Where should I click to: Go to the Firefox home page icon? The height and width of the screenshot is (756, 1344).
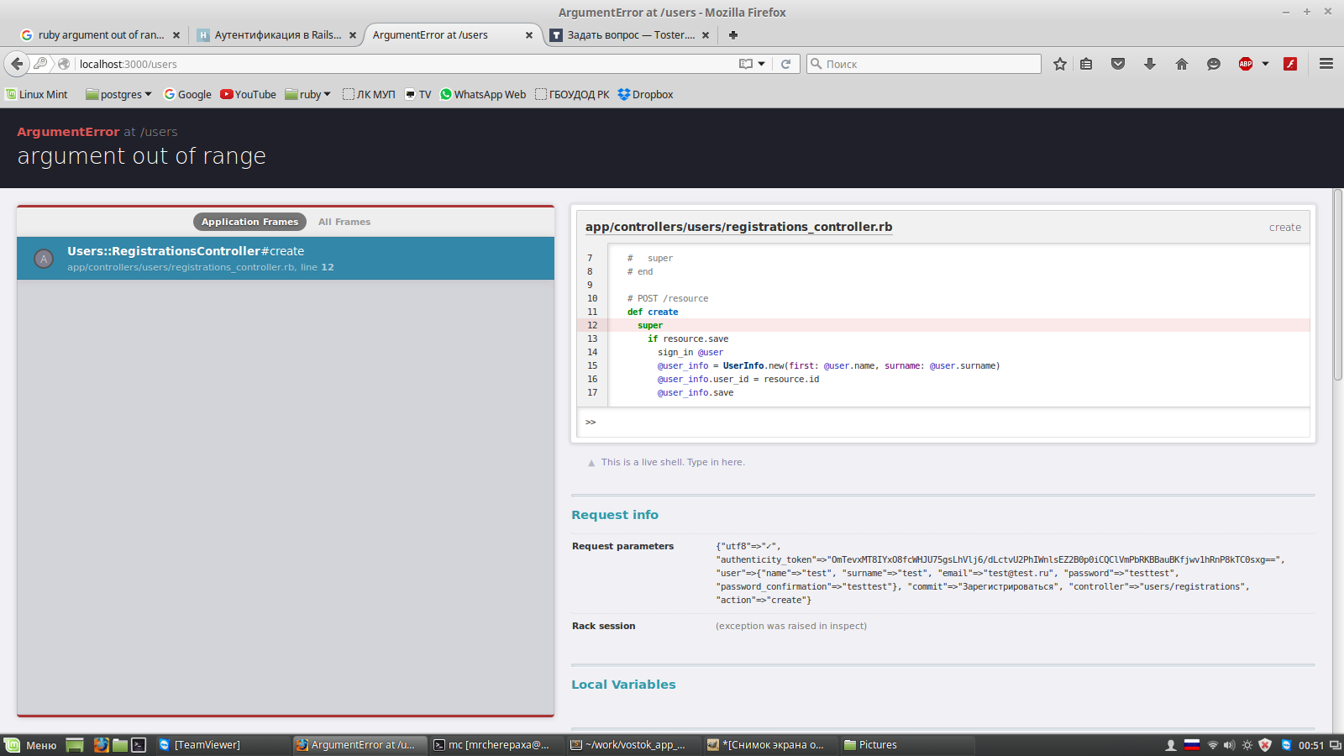[x=1182, y=64]
